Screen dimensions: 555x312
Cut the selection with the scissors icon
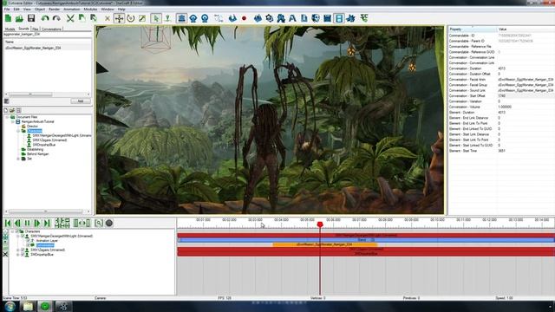(x=70, y=18)
